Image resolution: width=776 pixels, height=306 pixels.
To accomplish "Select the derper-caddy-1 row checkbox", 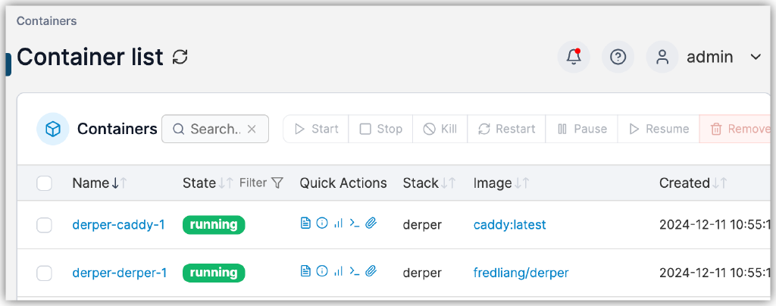I will point(45,225).
